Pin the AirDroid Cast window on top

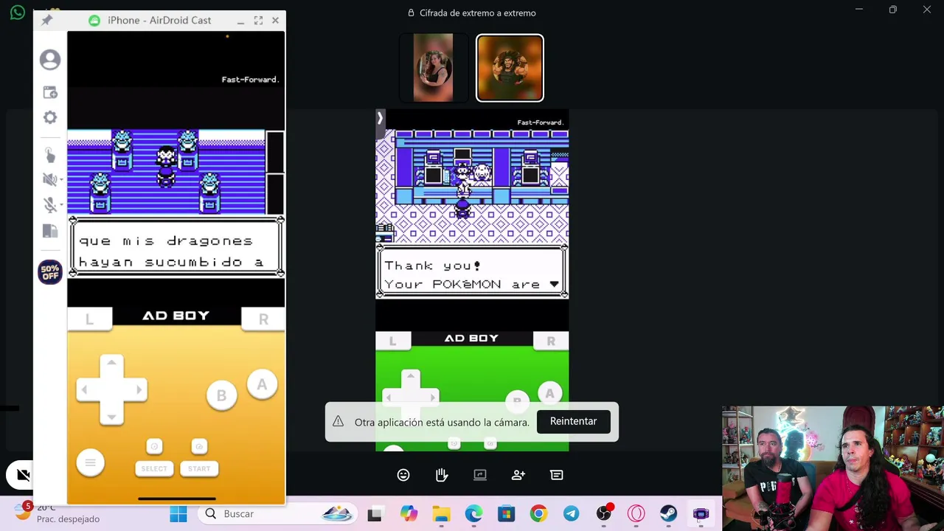[46, 21]
